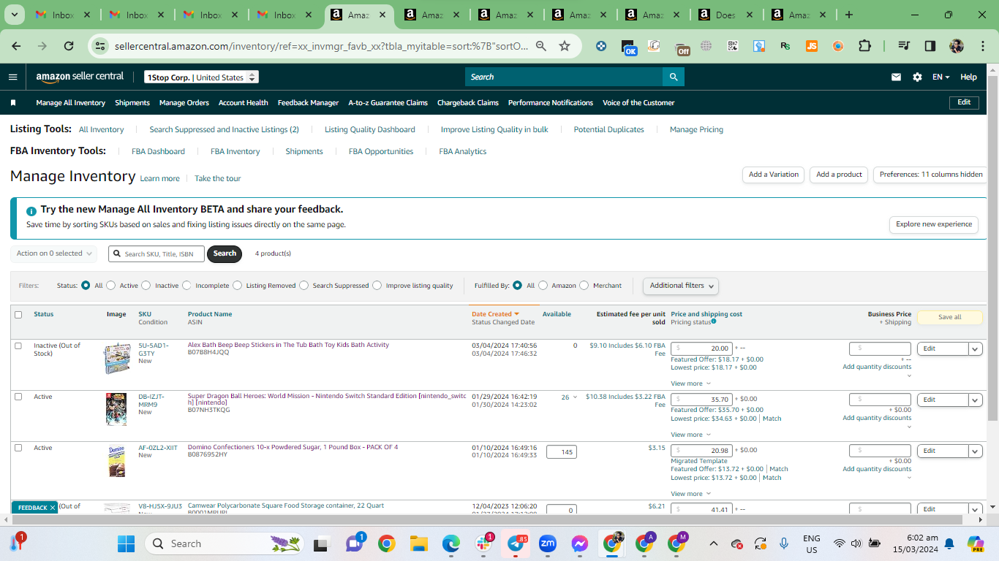
Task: Open Account Health in the navigation bar
Action: (x=244, y=103)
